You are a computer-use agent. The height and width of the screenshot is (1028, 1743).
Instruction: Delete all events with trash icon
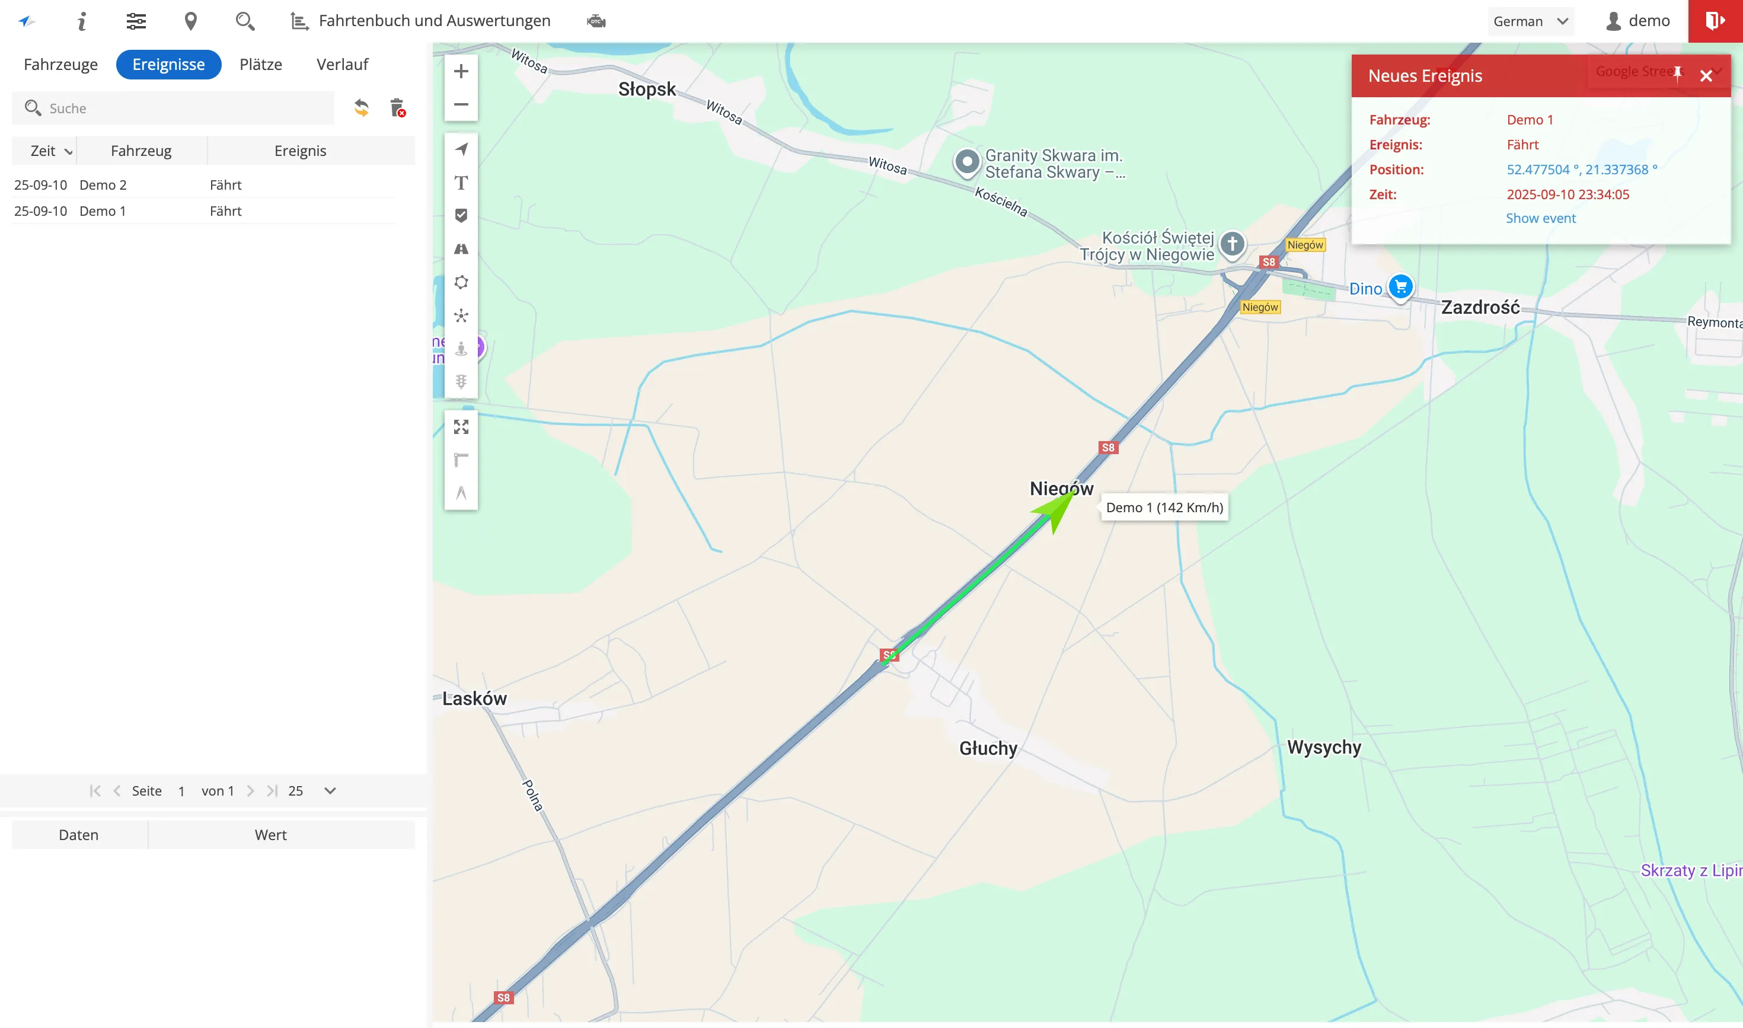coord(397,108)
